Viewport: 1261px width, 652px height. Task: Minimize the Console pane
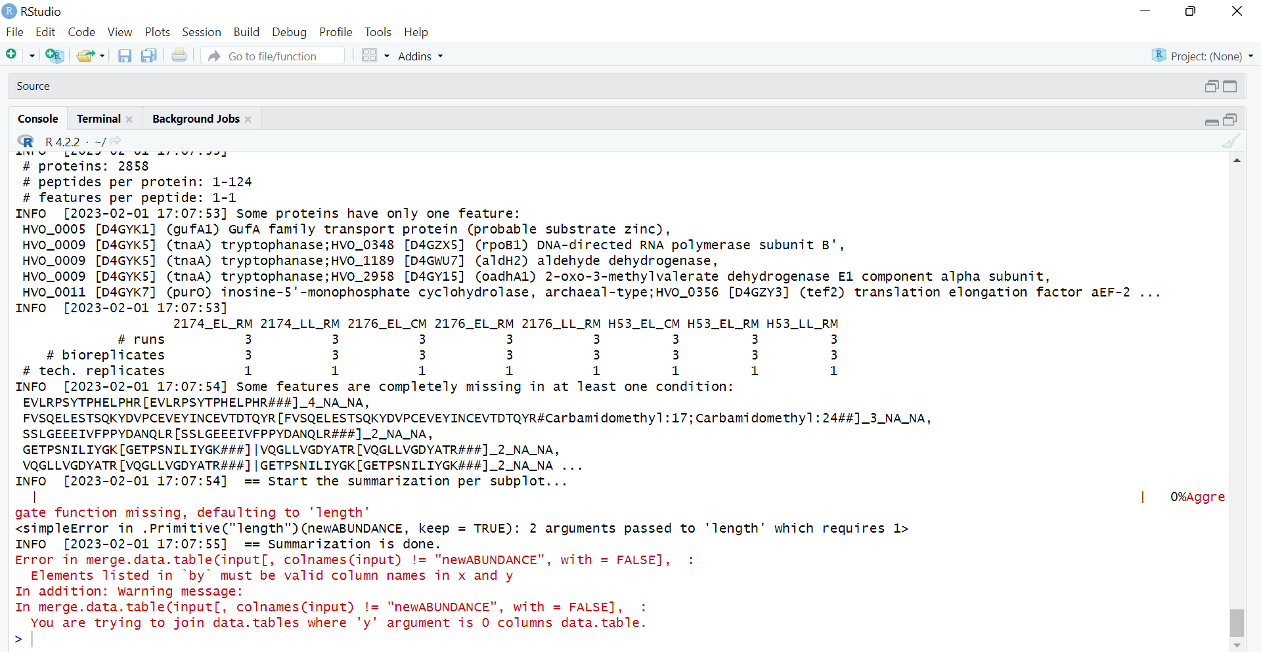click(1212, 122)
